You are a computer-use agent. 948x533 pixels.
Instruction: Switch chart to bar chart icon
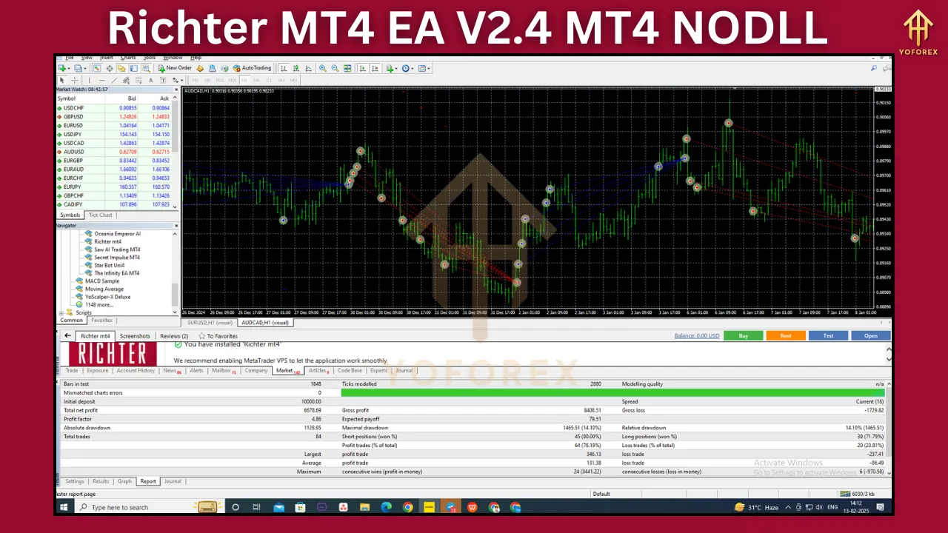284,68
